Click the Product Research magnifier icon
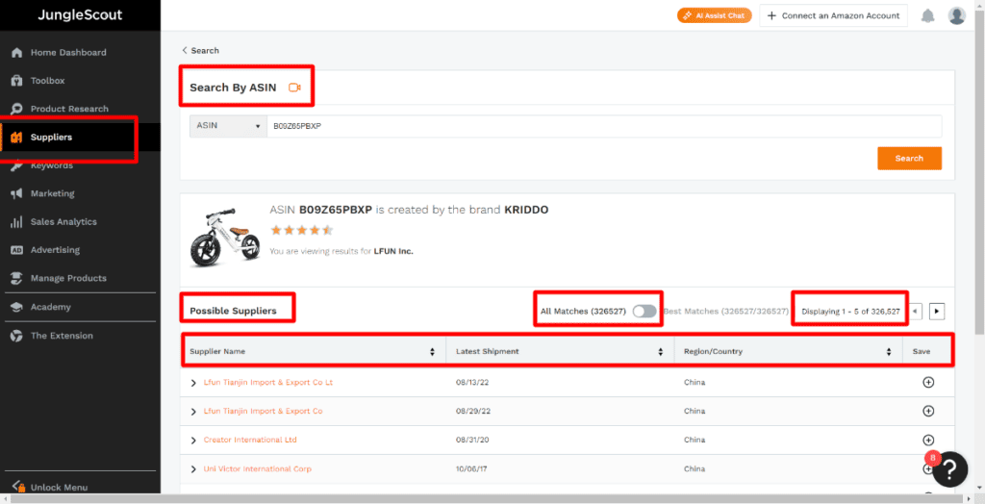The width and height of the screenshot is (985, 504). coord(17,109)
